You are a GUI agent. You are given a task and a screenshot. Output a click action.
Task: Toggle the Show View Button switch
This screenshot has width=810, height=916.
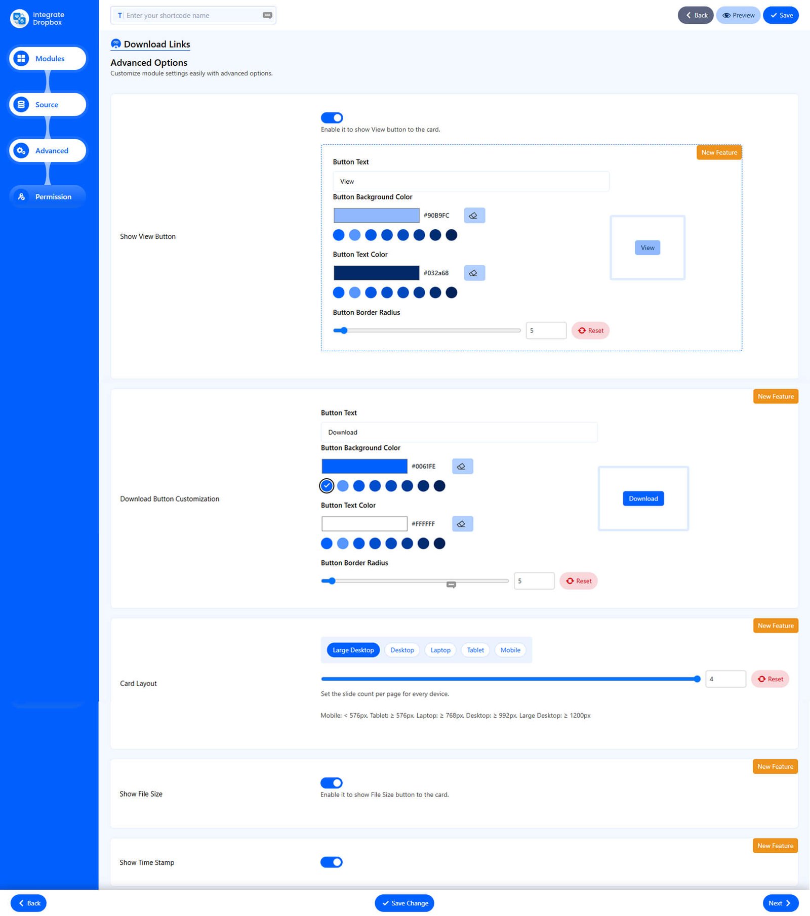pyautogui.click(x=332, y=118)
